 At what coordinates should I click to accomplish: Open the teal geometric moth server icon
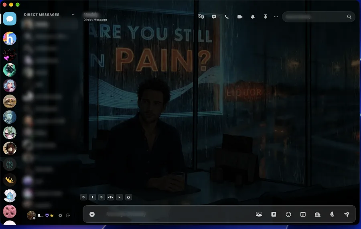pos(10,164)
